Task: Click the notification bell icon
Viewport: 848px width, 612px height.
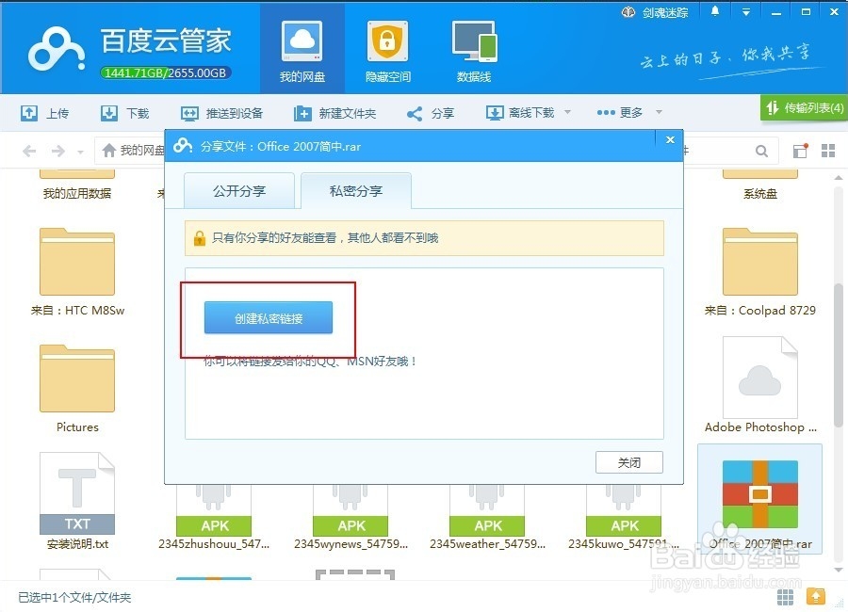Action: (715, 11)
